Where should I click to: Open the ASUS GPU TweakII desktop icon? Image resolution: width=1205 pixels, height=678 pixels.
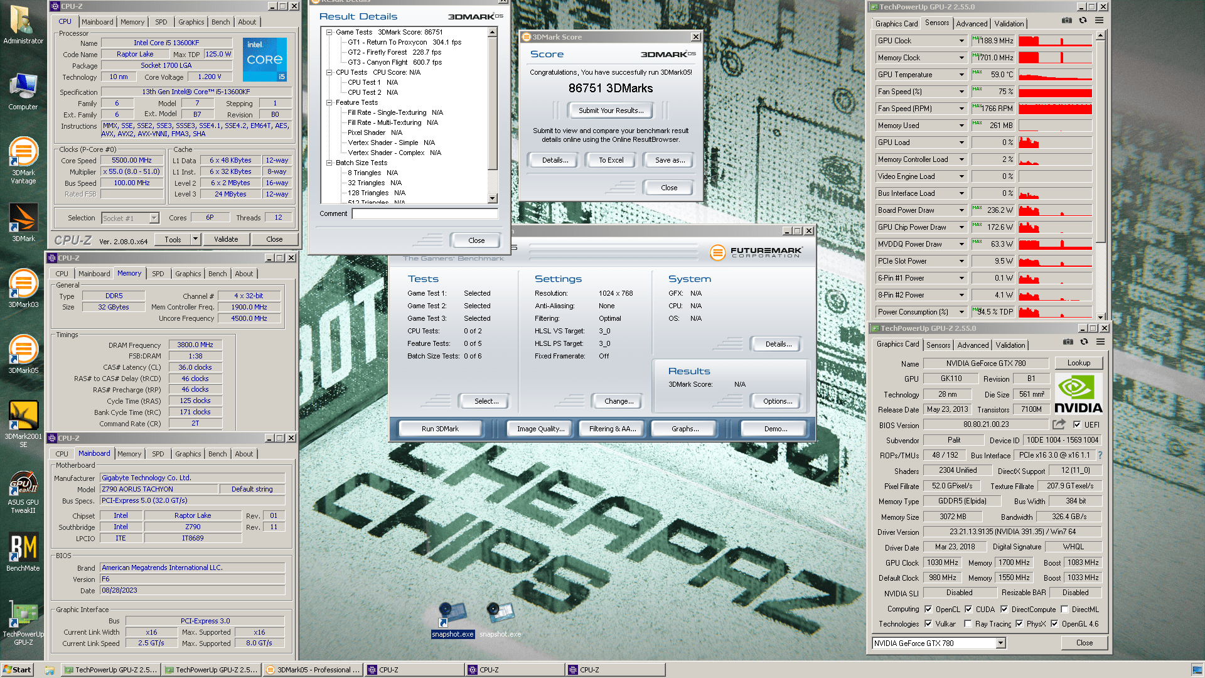coord(23,492)
